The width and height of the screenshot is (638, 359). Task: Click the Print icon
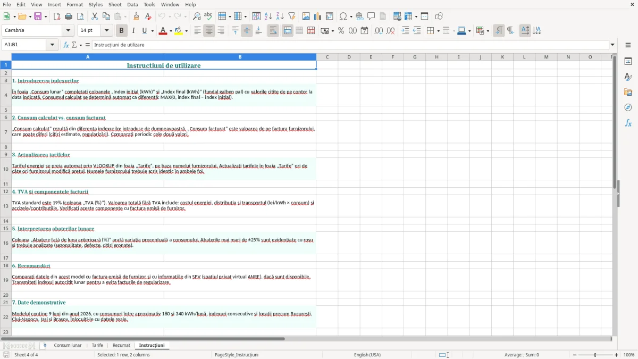coord(69,16)
